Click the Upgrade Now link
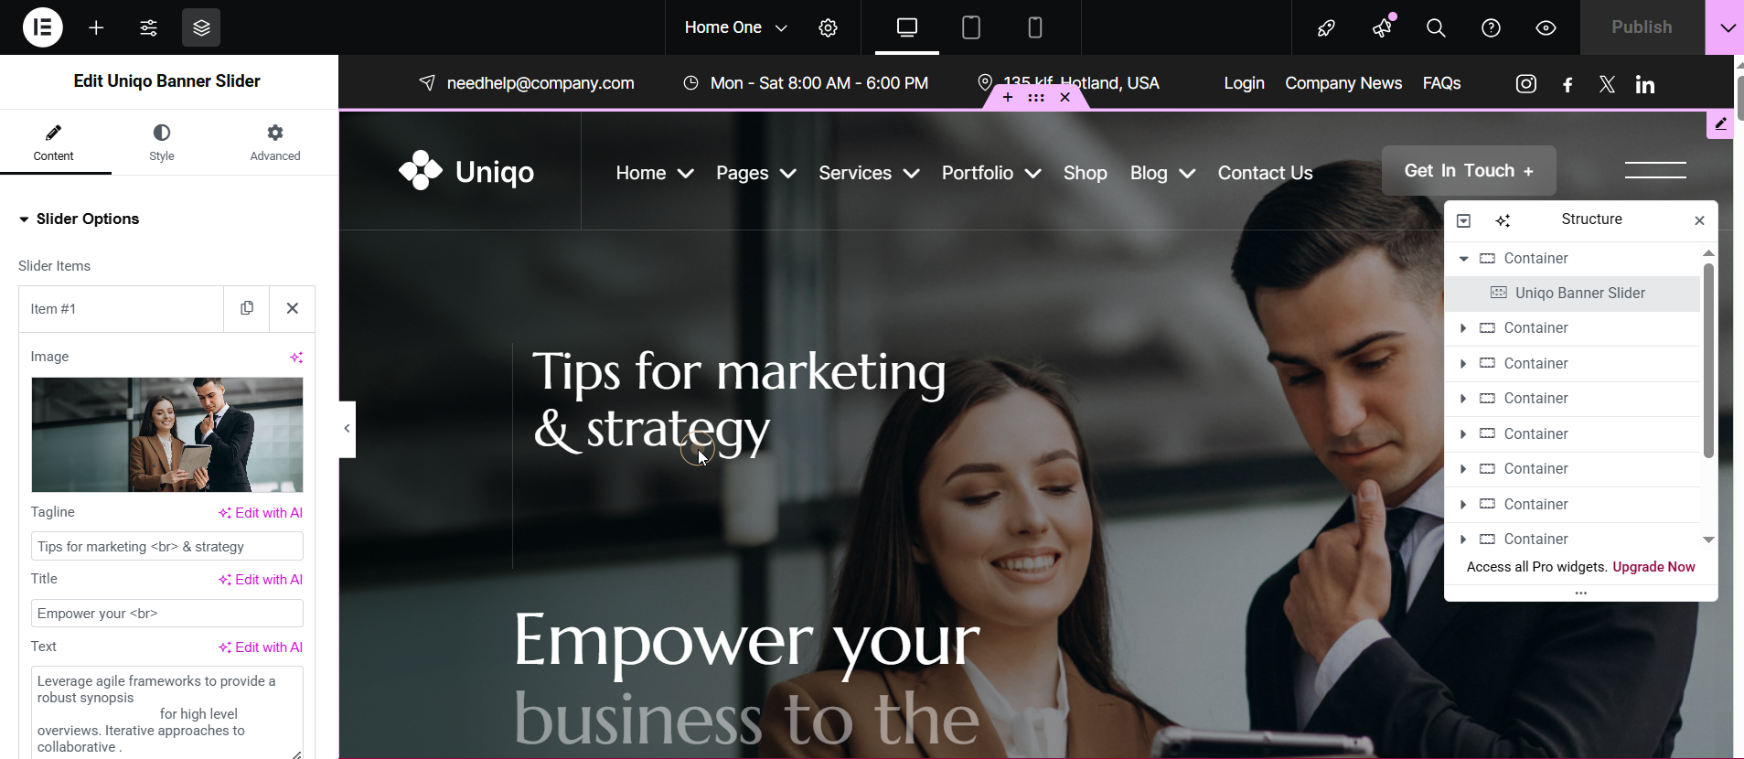This screenshot has width=1744, height=759. pos(1653,567)
